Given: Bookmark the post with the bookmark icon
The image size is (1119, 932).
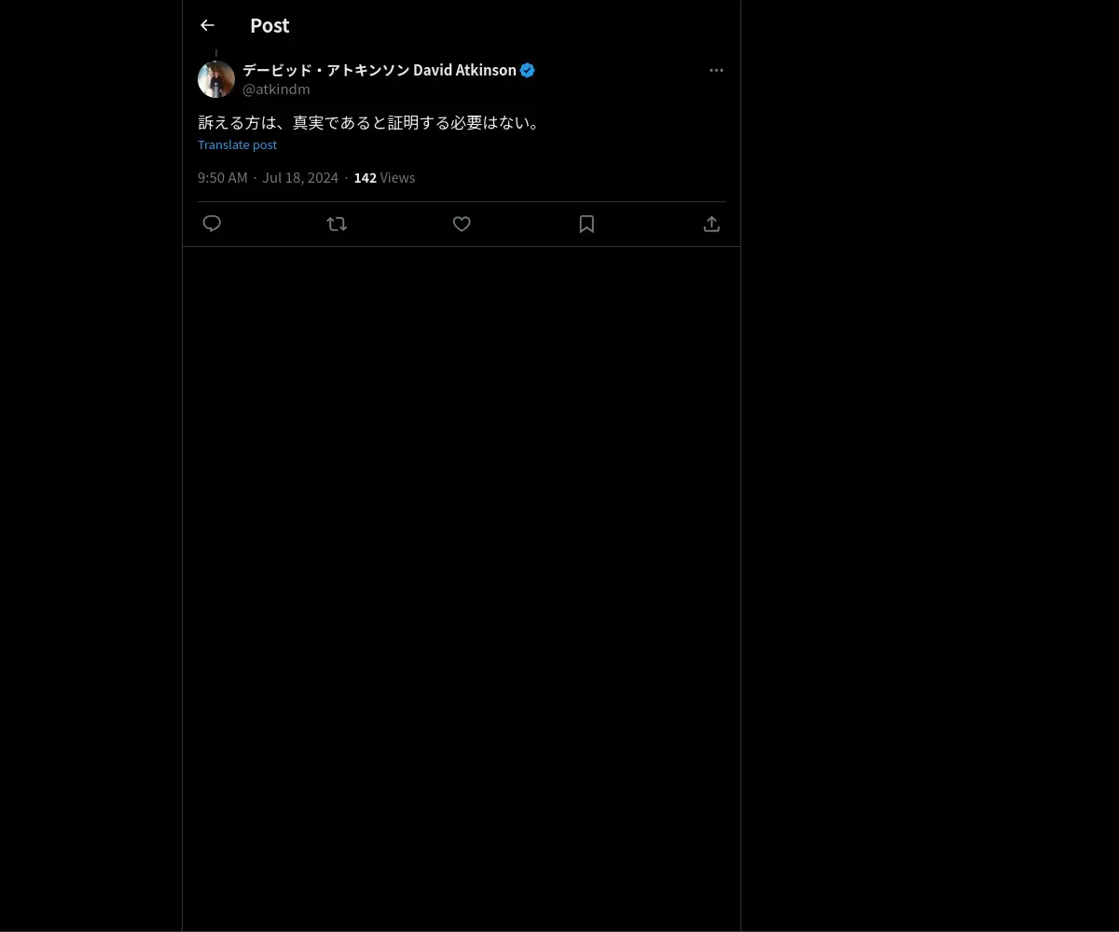Looking at the screenshot, I should pyautogui.click(x=587, y=224).
